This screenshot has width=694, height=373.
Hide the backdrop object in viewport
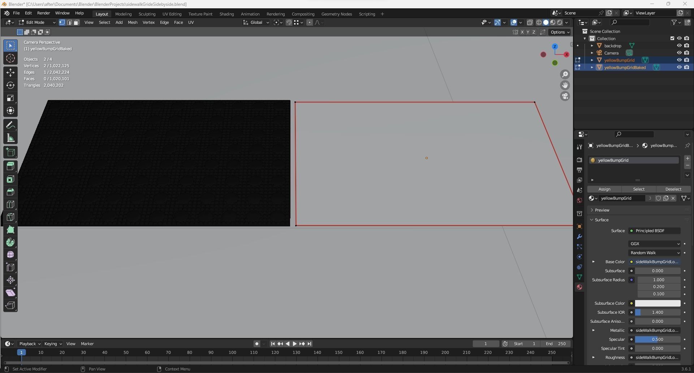(x=679, y=46)
